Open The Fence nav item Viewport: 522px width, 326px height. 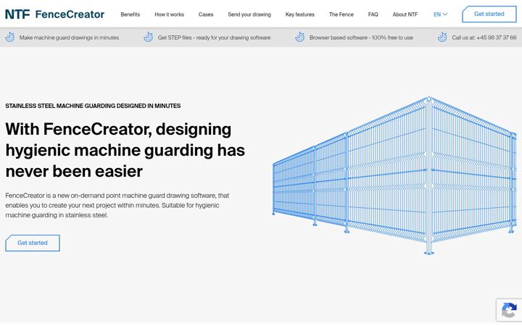click(x=341, y=14)
